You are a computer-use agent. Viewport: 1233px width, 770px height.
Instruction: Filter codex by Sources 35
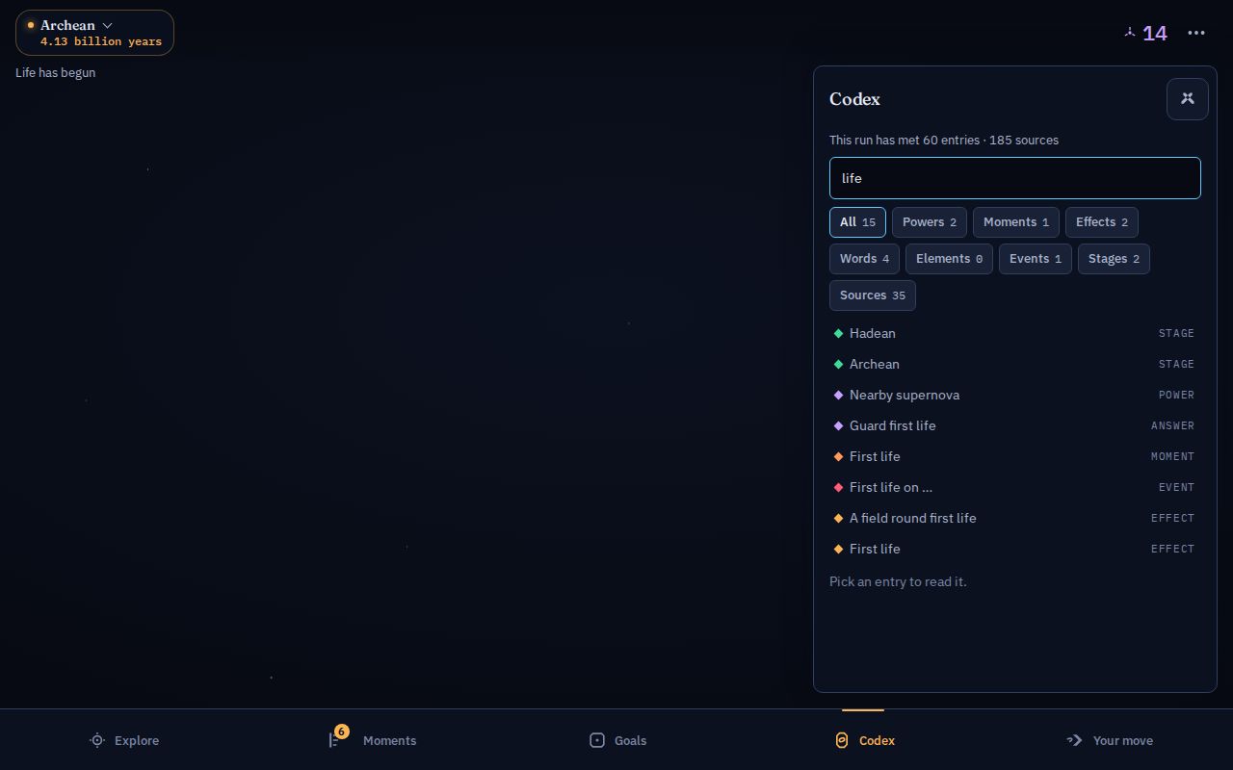point(873,295)
